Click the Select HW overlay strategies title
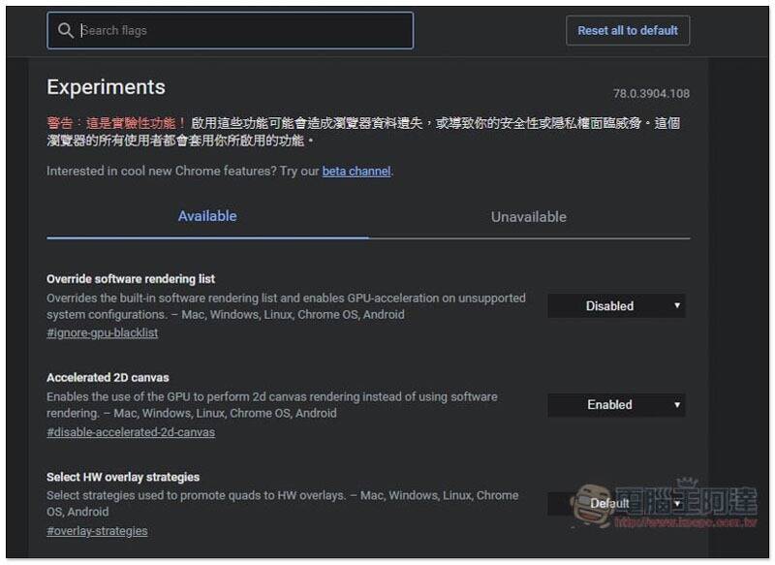 [123, 477]
